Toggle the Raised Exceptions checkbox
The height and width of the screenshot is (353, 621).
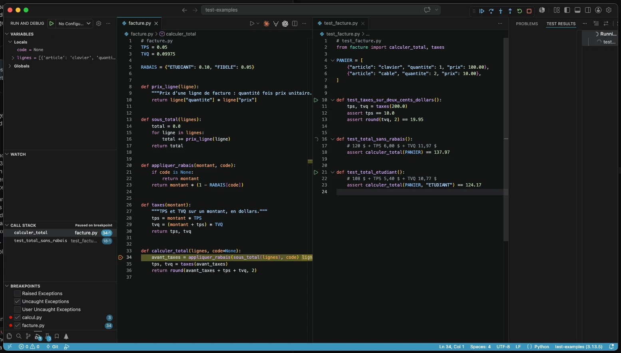click(17, 294)
